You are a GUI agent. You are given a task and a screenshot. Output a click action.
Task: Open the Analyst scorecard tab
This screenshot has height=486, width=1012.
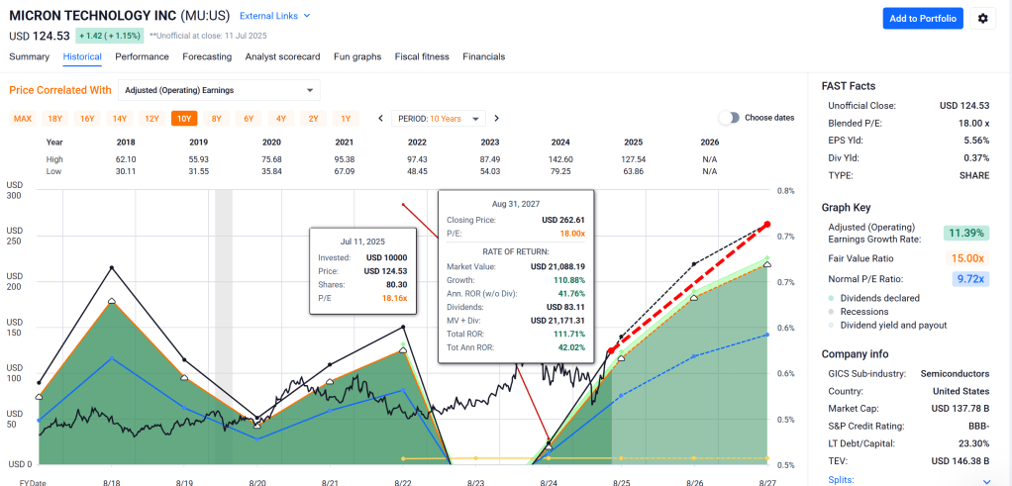[282, 56]
